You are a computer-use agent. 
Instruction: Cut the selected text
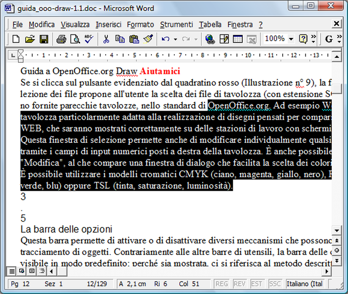click(106, 39)
